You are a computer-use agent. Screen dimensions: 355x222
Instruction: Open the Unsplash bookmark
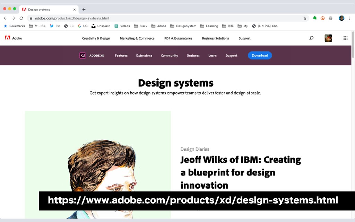pyautogui.click(x=101, y=26)
